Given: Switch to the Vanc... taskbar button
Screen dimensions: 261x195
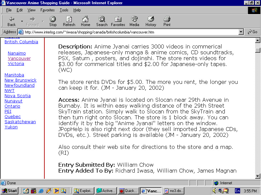Looking at the screenshot, I should 151,191.
